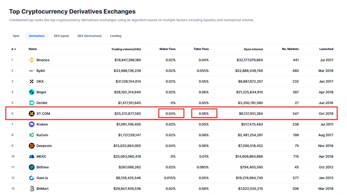
Task: Switch to the Lending tab
Action: (x=116, y=36)
